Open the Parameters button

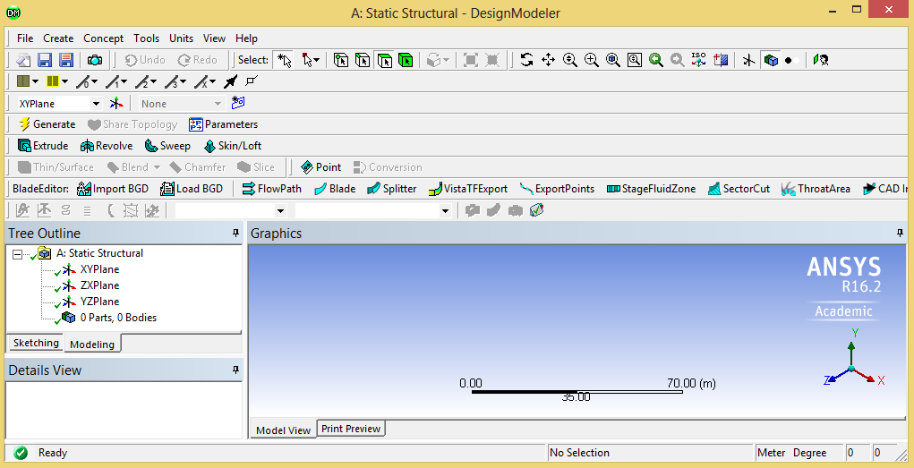223,124
